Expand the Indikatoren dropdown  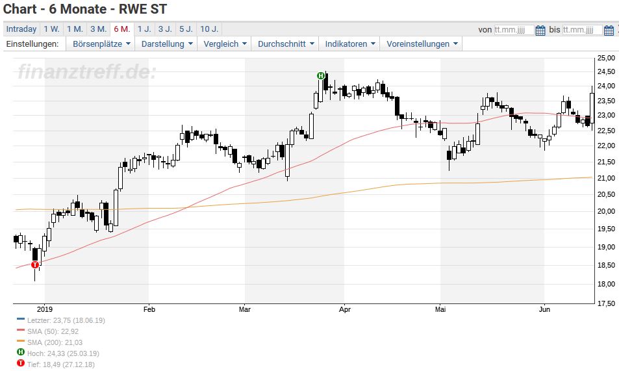(349, 44)
